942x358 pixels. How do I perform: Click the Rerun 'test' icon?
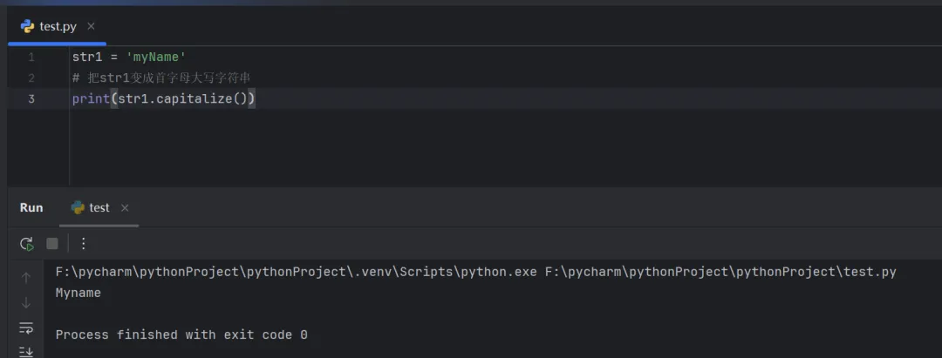point(27,244)
